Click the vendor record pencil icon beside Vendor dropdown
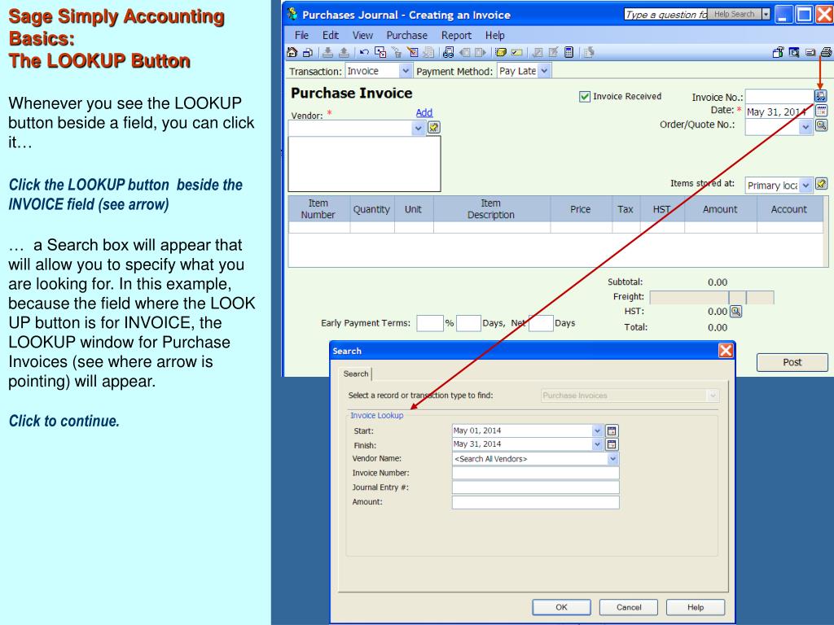The image size is (834, 625). 434,128
